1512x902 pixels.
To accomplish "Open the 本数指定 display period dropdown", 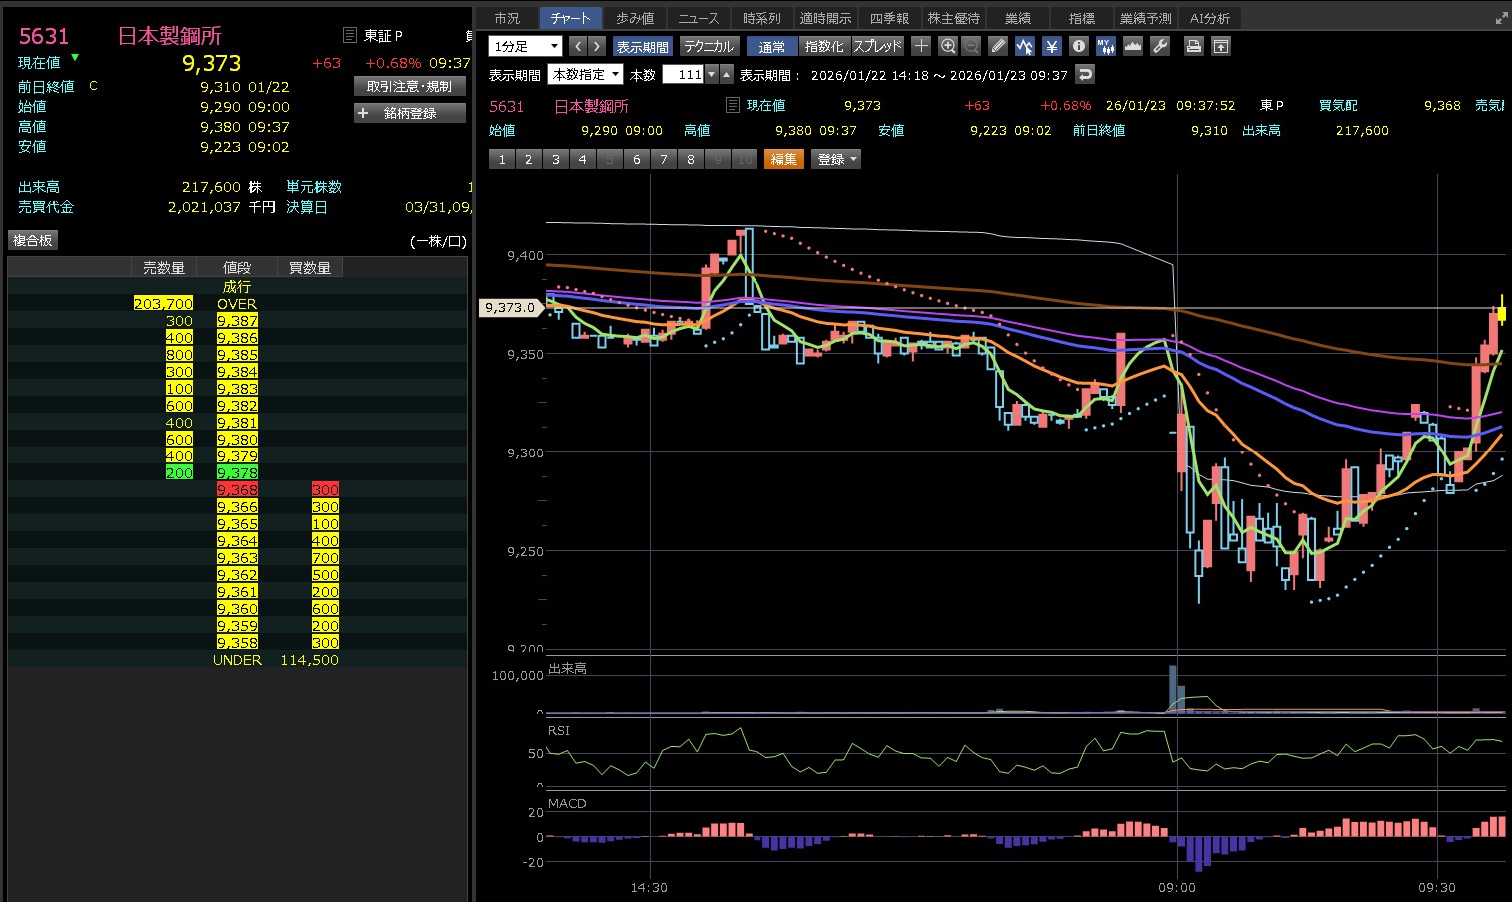I will 585,74.
